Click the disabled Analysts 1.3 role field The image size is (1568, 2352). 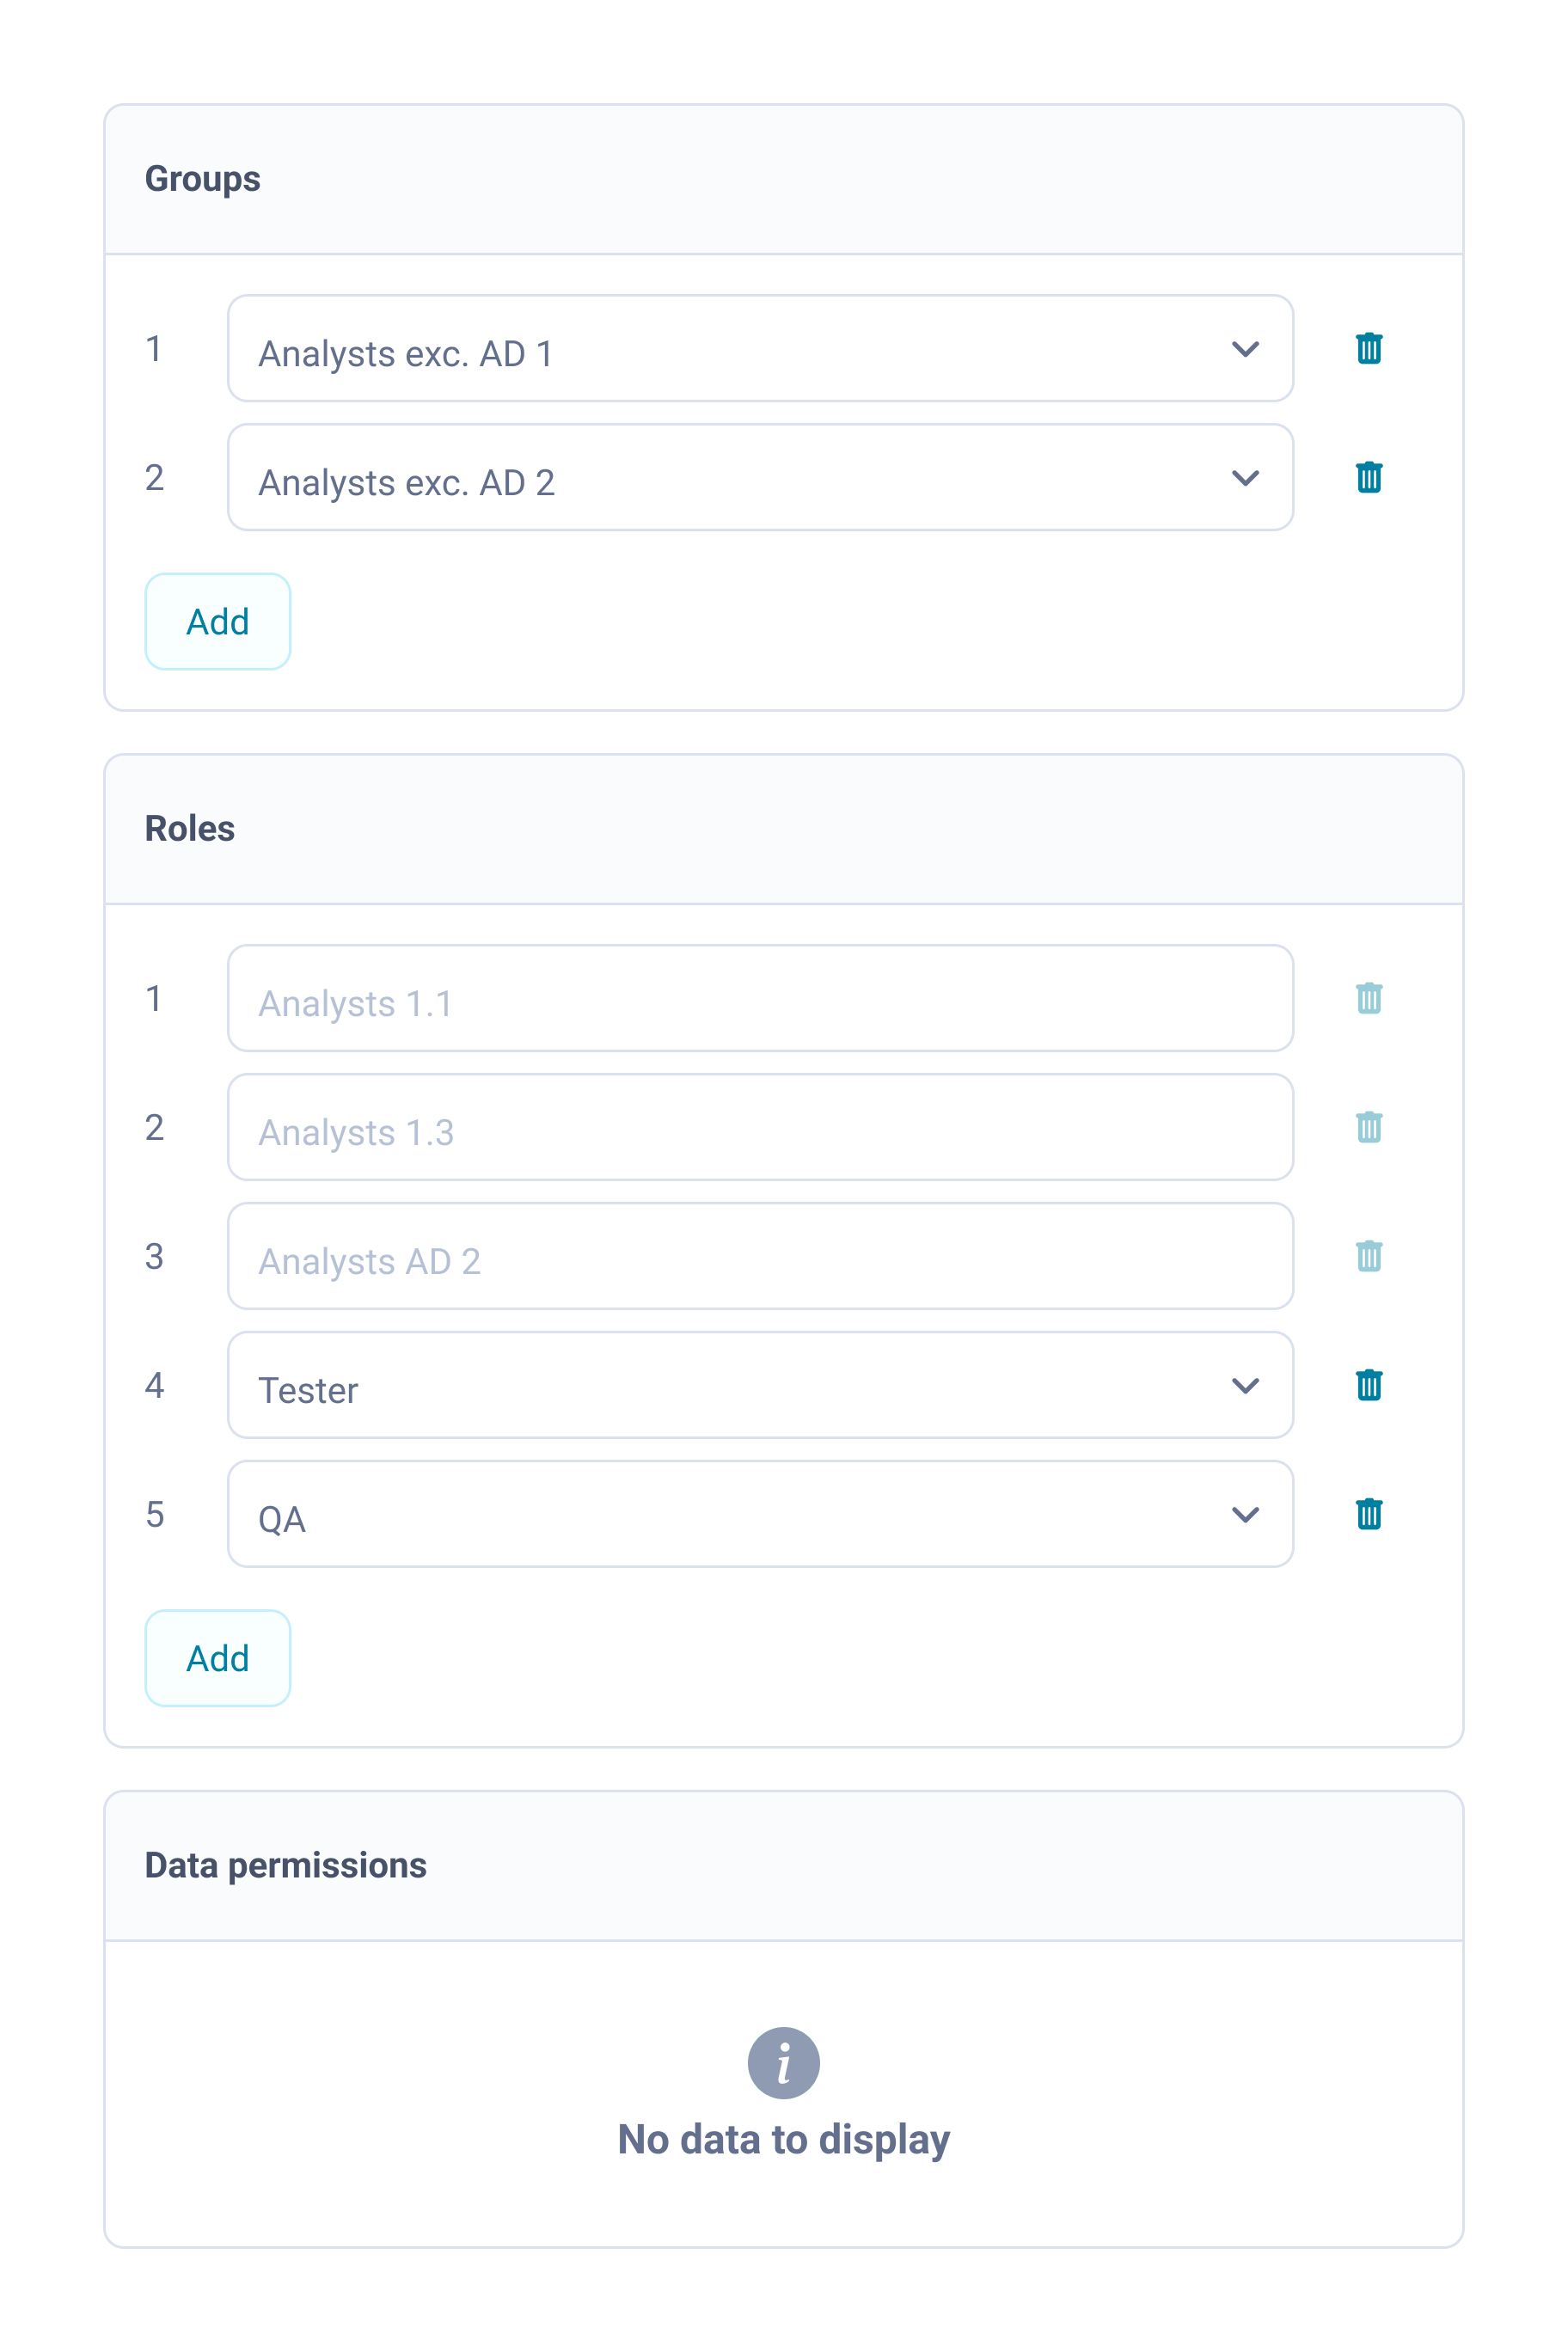pos(760,1127)
